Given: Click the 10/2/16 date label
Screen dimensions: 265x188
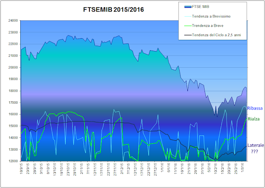Looking at the screenshot, I should click(215, 169).
